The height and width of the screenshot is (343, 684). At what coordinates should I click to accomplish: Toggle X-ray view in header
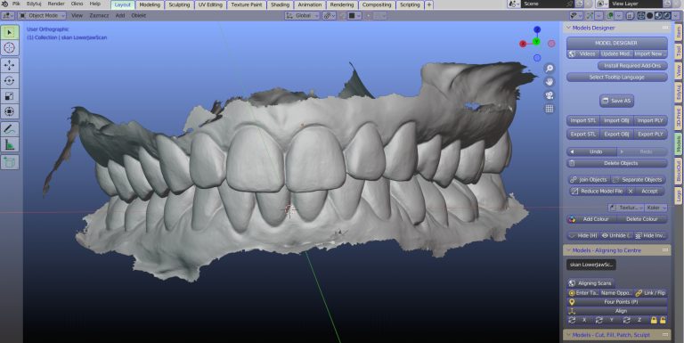pos(631,15)
